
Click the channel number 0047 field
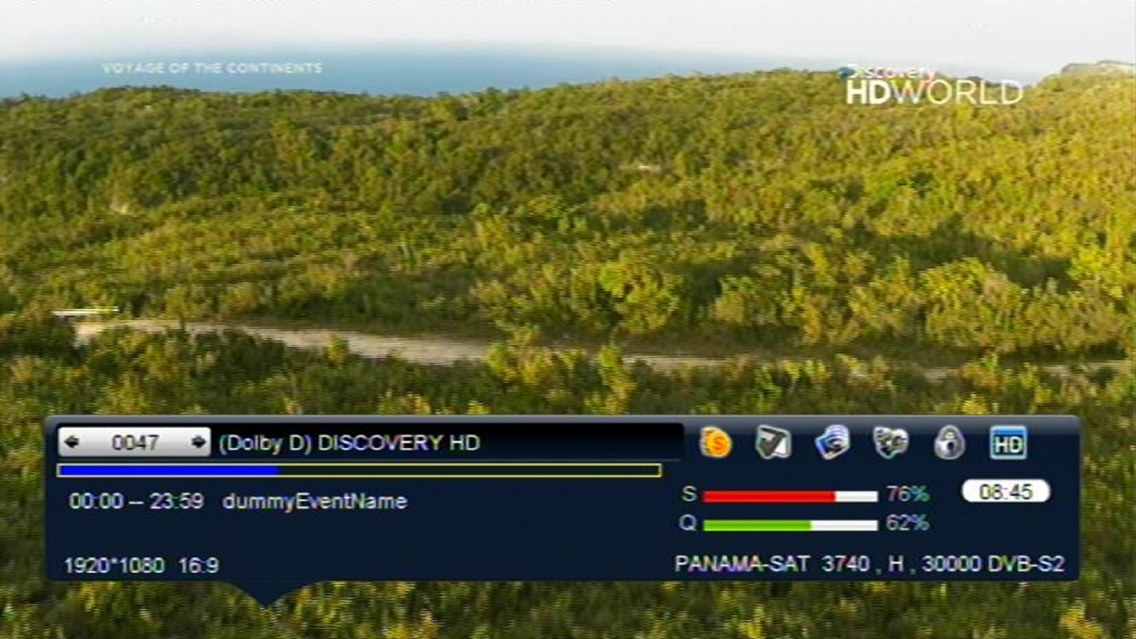135,443
